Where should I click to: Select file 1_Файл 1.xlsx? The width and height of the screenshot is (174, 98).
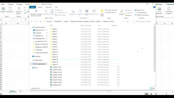(x=57, y=67)
